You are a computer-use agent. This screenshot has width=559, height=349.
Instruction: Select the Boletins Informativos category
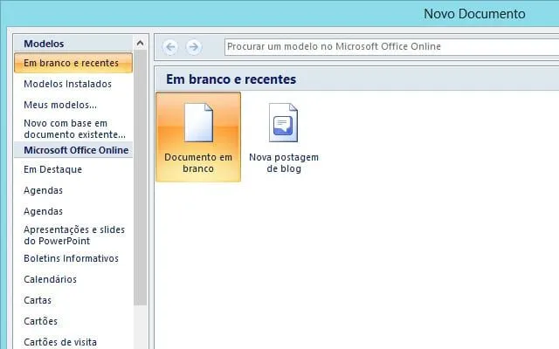point(71,258)
